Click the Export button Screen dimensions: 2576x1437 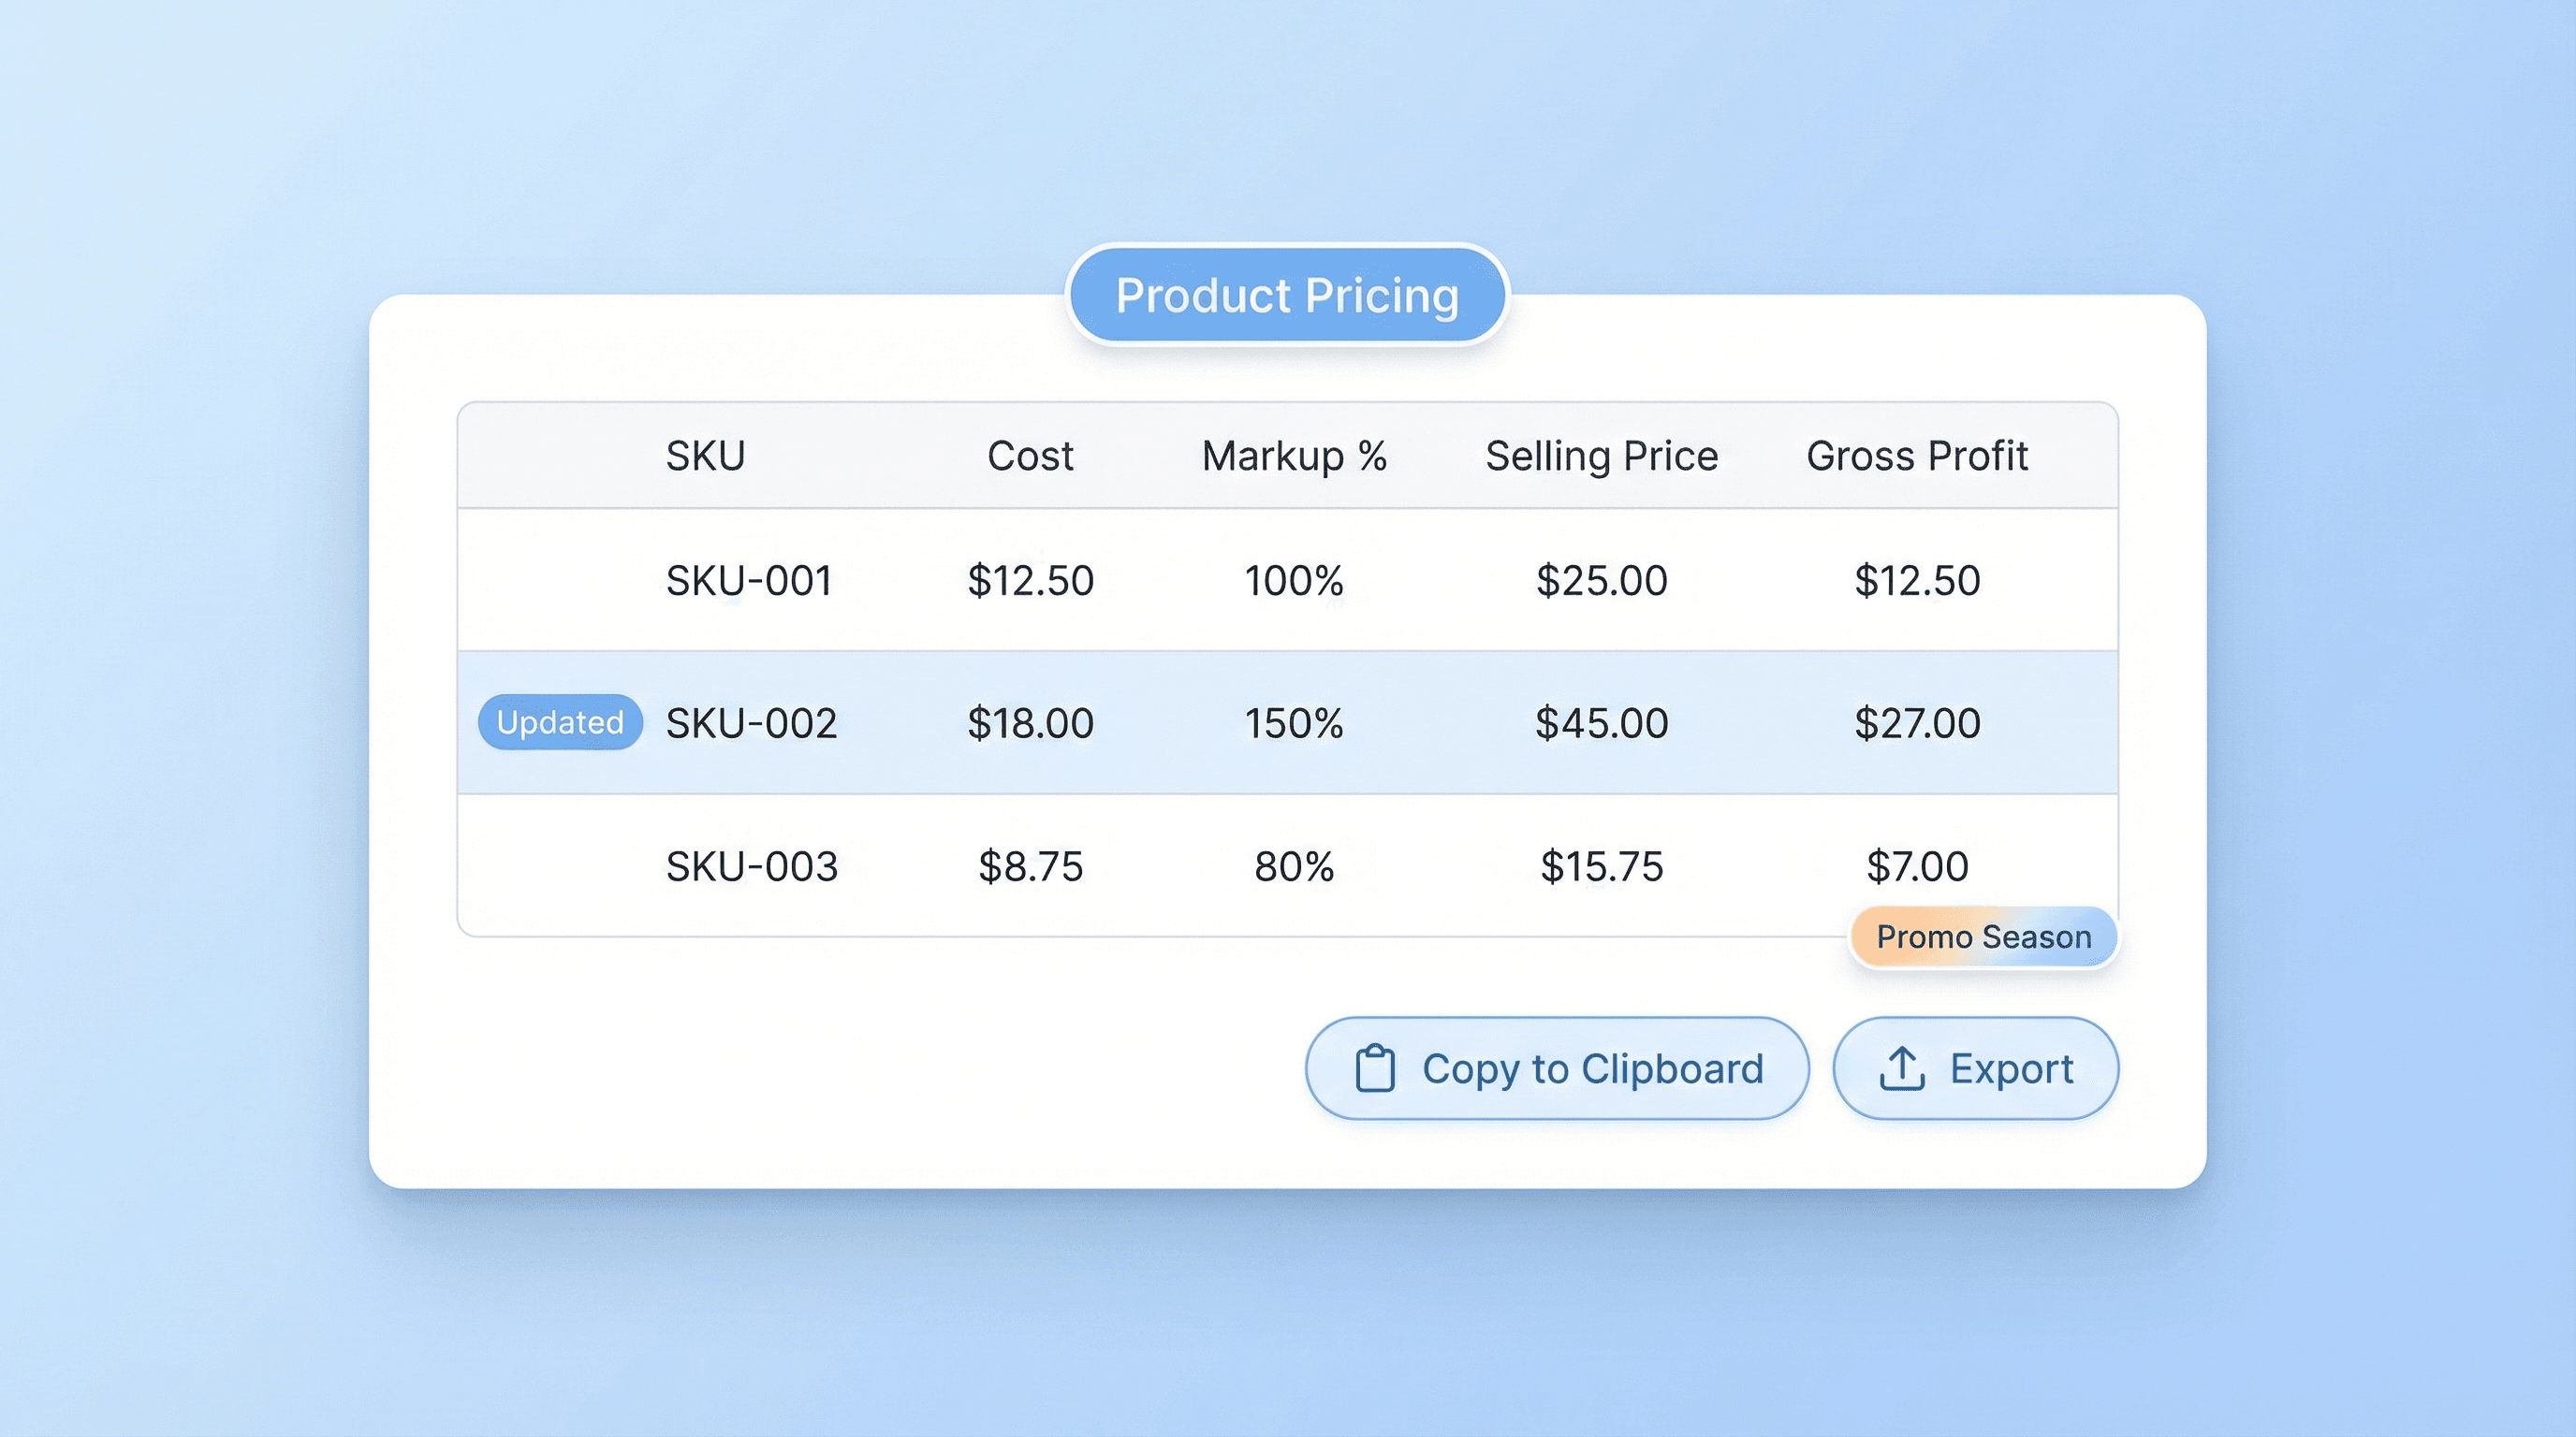(1975, 1067)
